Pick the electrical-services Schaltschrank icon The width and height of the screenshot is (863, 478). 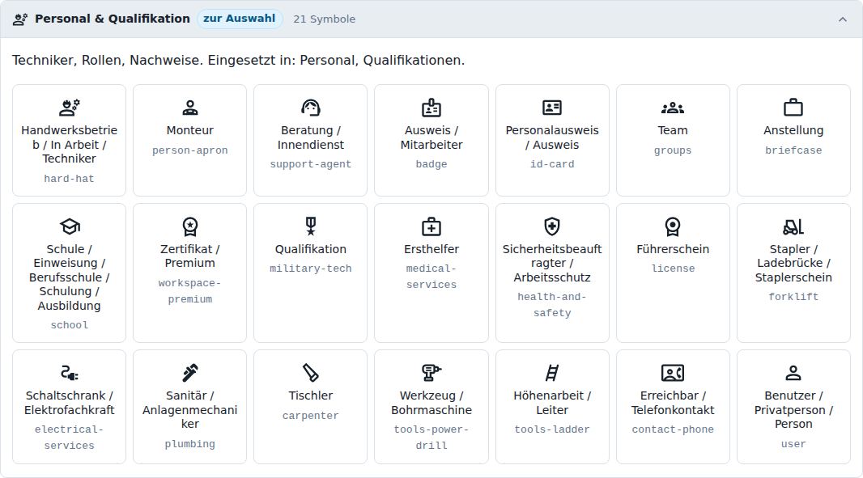pyautogui.click(x=70, y=373)
